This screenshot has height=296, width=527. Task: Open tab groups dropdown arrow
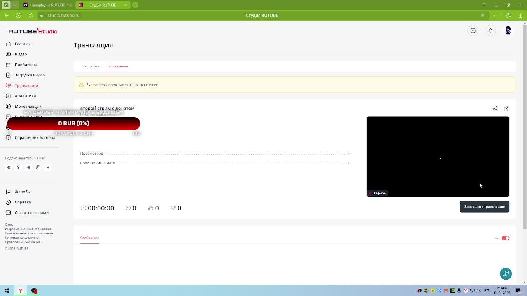tap(15, 5)
